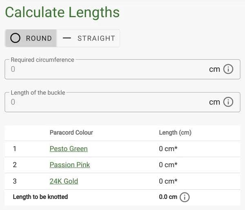Click the Length of the buckle field
The height and width of the screenshot is (210, 245).
[106, 102]
